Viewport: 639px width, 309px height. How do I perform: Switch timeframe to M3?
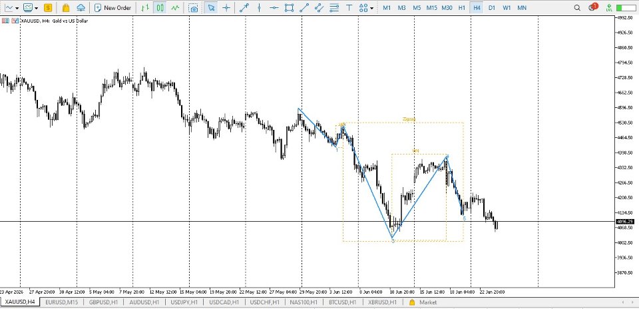(x=402, y=8)
